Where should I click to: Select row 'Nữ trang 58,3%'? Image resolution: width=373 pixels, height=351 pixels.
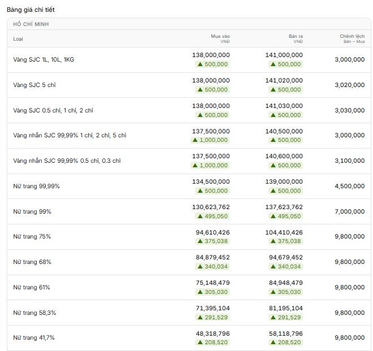click(x=189, y=313)
